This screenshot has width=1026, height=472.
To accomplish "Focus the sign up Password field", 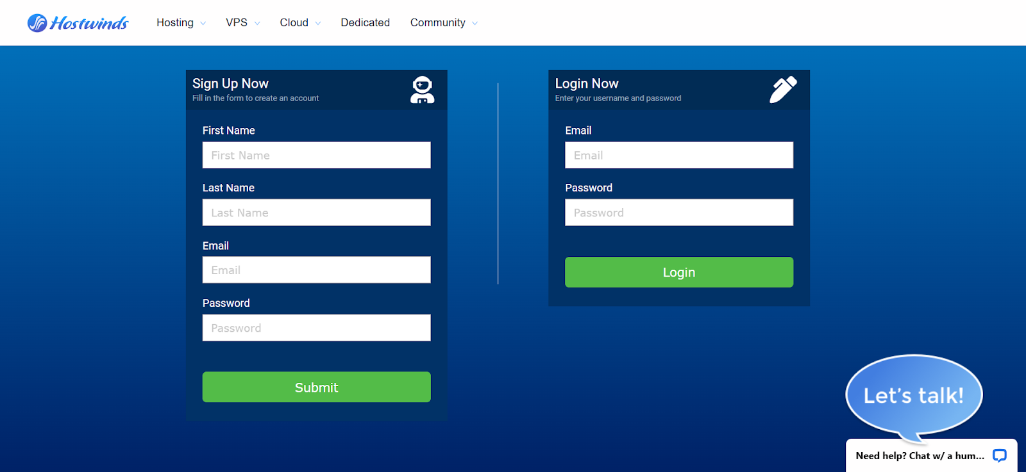I will 317,328.
